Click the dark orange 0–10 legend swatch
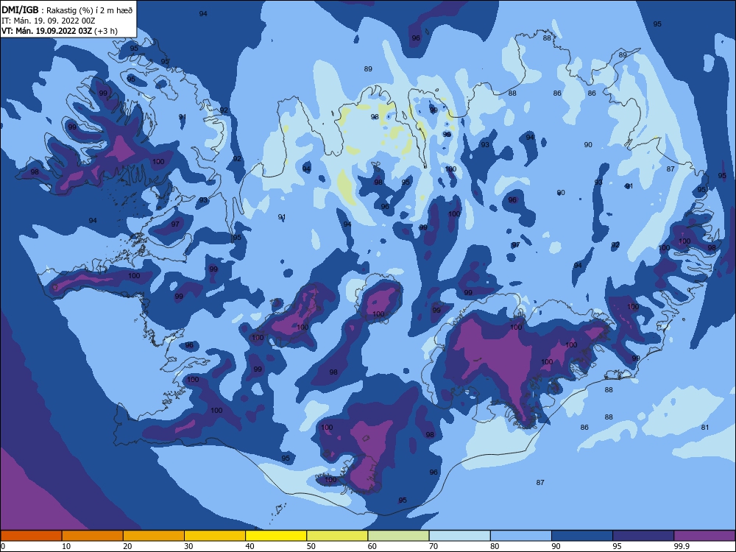The height and width of the screenshot is (552, 736). click(31, 536)
